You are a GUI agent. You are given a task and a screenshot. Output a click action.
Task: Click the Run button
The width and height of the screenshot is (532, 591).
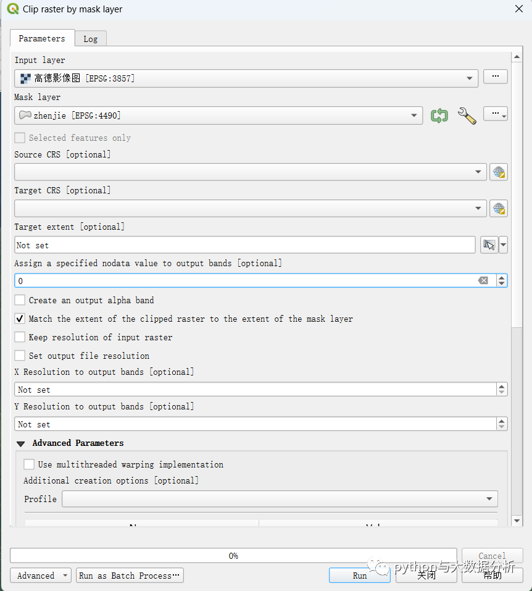(360, 576)
